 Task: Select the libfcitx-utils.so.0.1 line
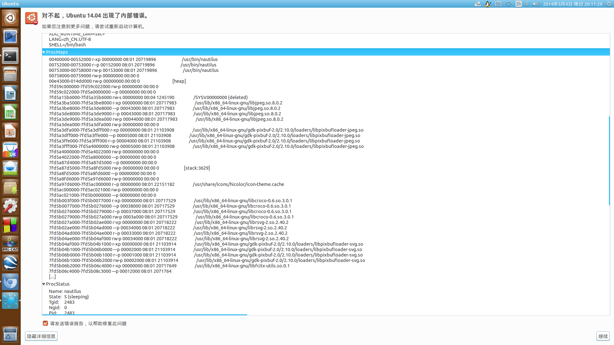[x=169, y=266]
